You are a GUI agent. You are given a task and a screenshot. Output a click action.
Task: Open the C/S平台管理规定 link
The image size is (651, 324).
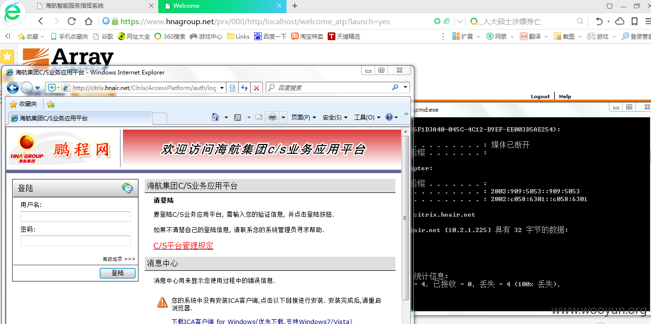[x=183, y=246]
